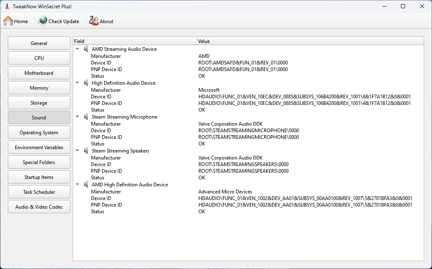Click Status OK under AMD High Definition Audio Device
Viewport: 432px width, 269px height.
202,211
